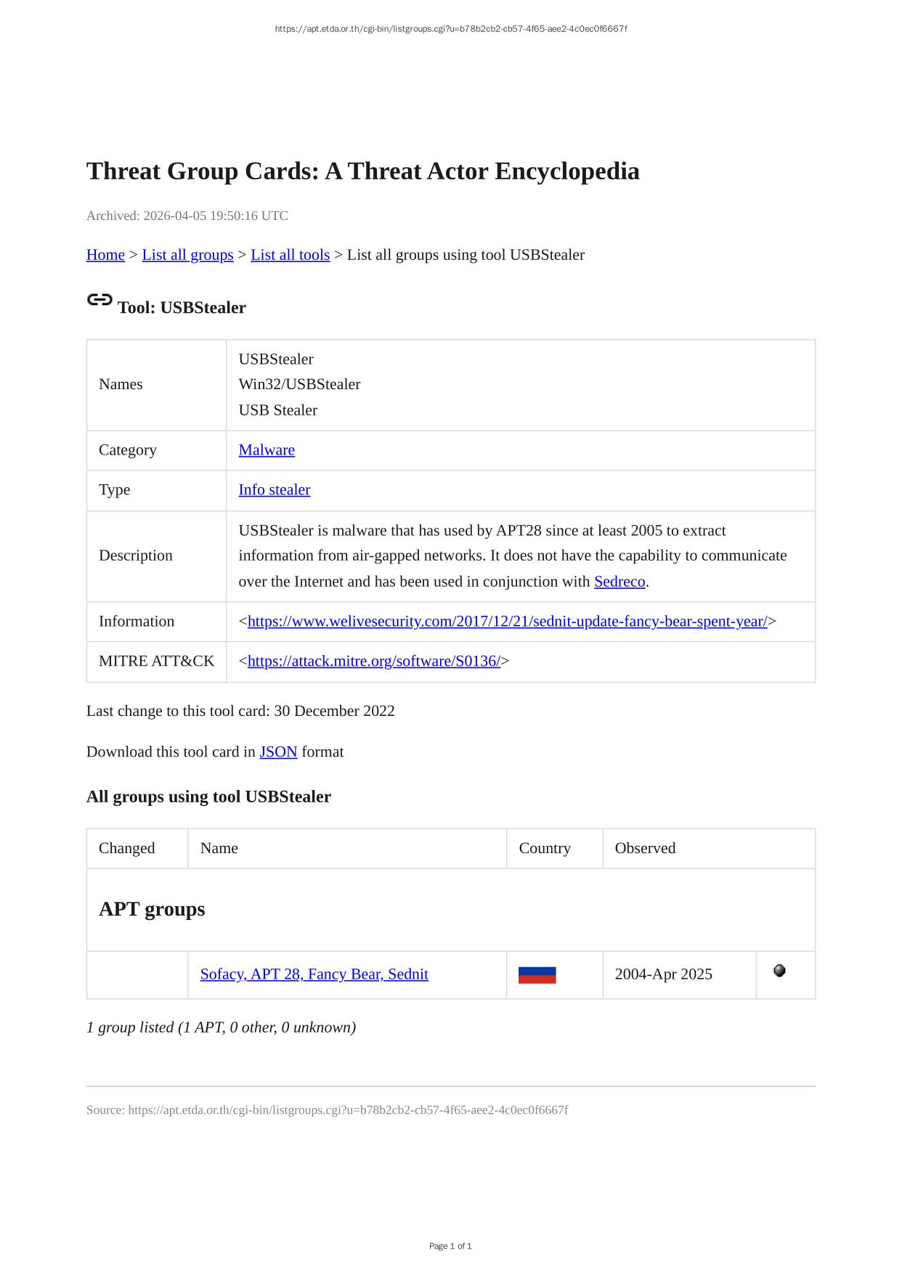Open the welivesecurity.com information link
The width and height of the screenshot is (902, 1275).
[507, 622]
